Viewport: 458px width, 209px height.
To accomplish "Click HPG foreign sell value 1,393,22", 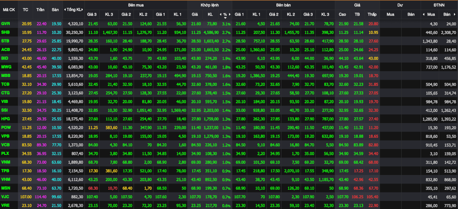I will point(449,119).
